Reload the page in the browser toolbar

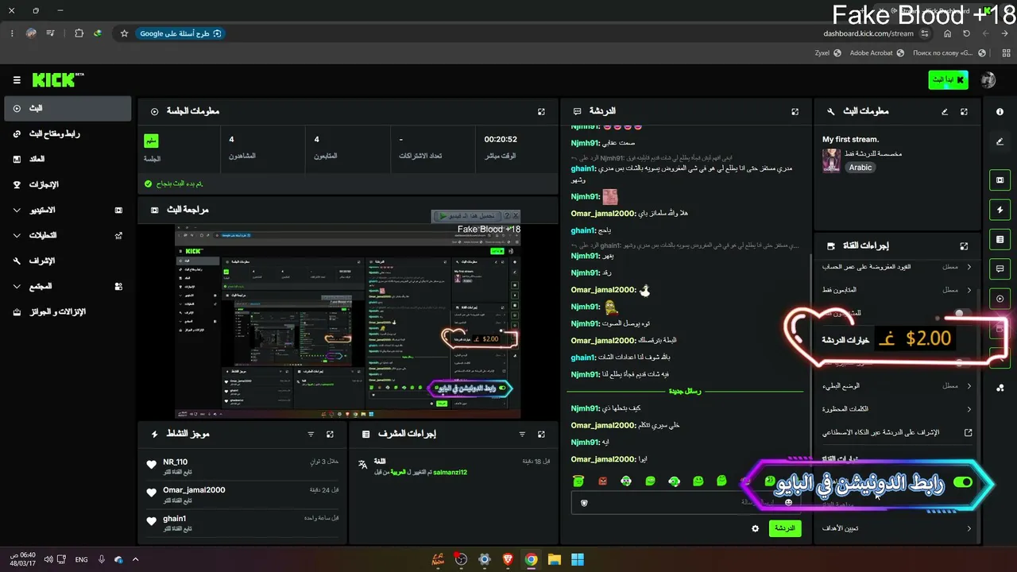966,33
